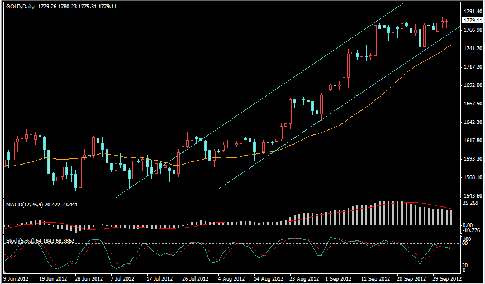Click the 1717.20 price axis label
This screenshot has width=485, height=284.
[x=473, y=67]
